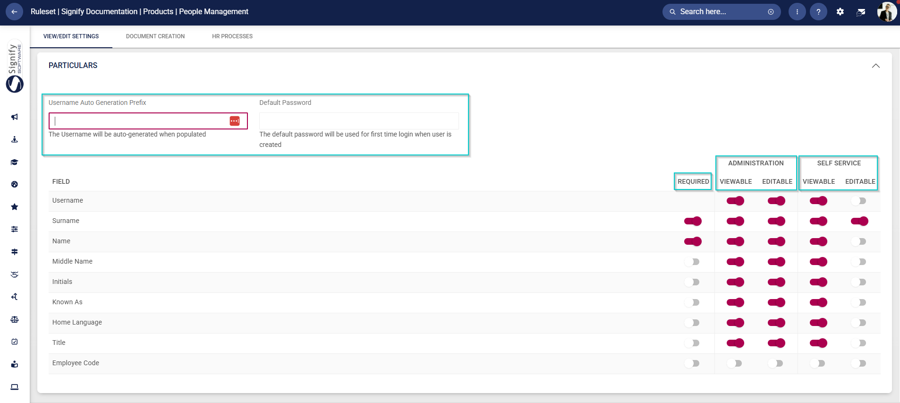Click the SELF SERVICE group header
900x403 pixels.
pyautogui.click(x=839, y=163)
